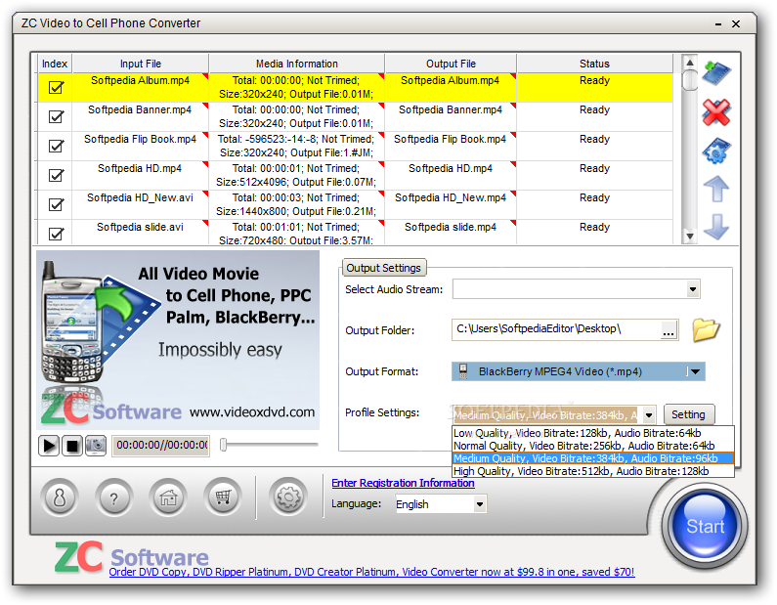Select the Softpedia Banner.mp4 input file cell
The image size is (777, 605).
point(140,116)
